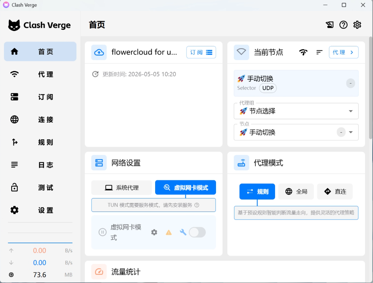Screen dimensions: 373x283
Task: Click the sort nodes icon
Action: point(319,52)
